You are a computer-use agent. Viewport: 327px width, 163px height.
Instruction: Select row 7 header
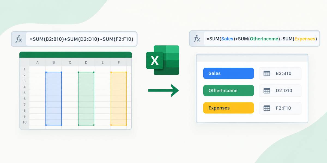[x=25, y=105]
